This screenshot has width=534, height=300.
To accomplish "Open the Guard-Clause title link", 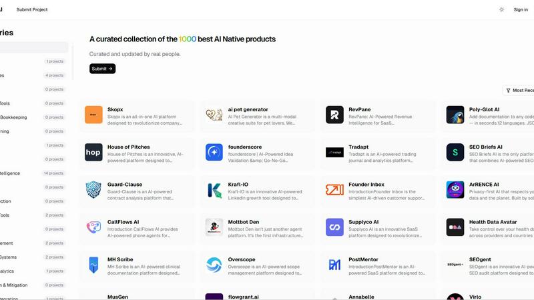I will coord(125,185).
